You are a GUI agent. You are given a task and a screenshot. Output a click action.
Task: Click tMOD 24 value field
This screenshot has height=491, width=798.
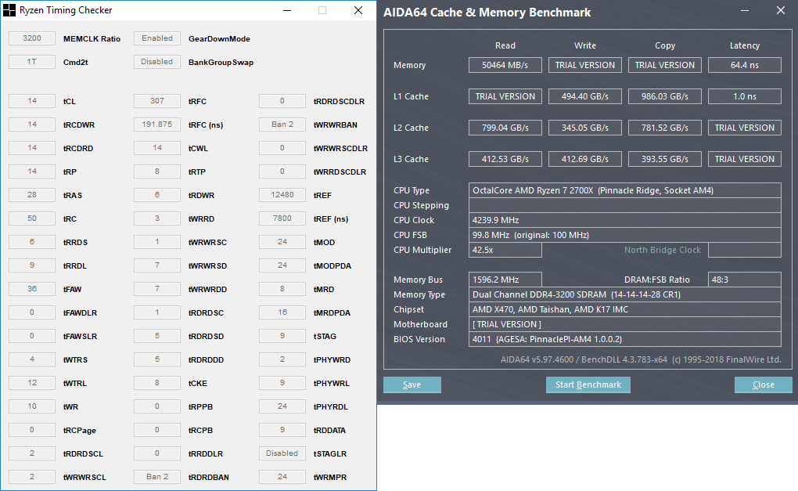point(282,242)
